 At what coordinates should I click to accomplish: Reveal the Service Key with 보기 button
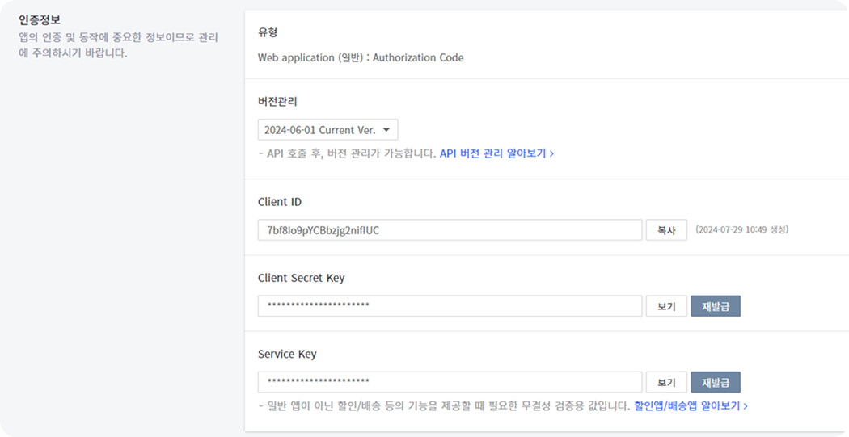pos(666,382)
